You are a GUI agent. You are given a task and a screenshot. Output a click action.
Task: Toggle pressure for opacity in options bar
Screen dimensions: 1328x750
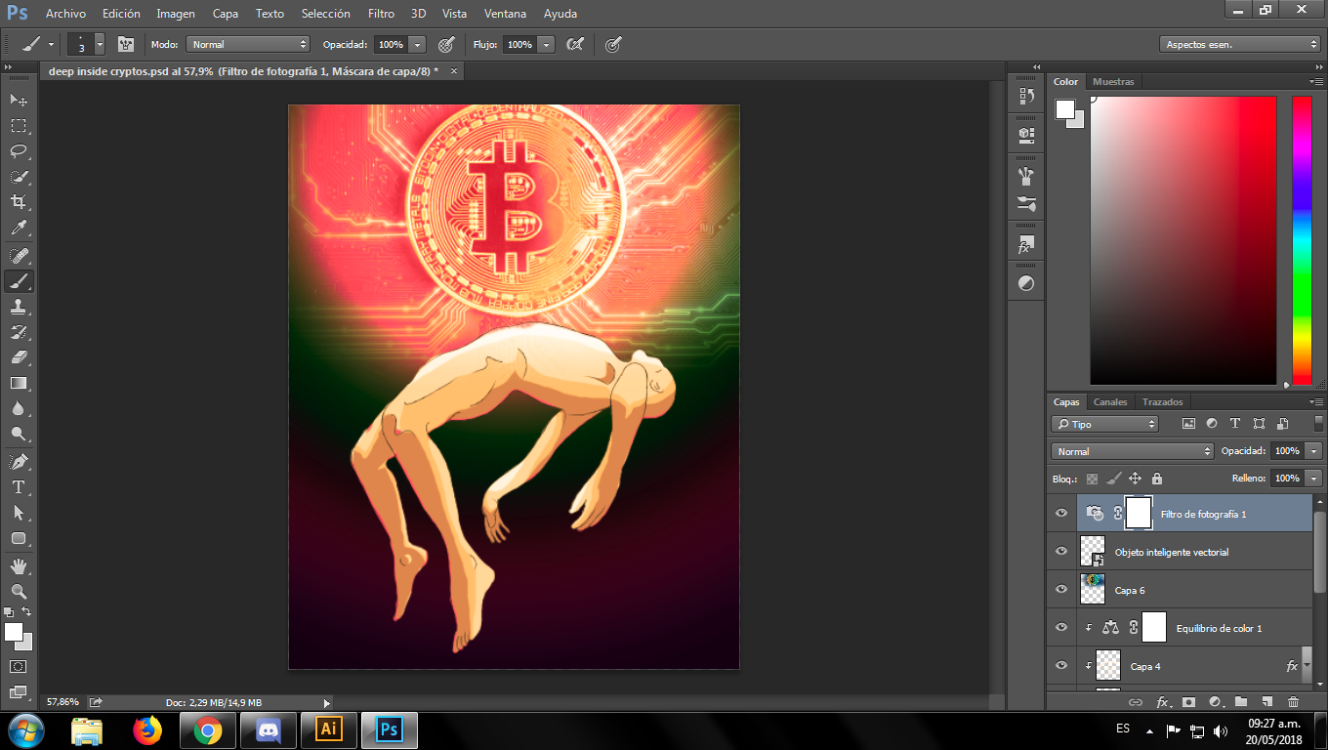tap(446, 44)
